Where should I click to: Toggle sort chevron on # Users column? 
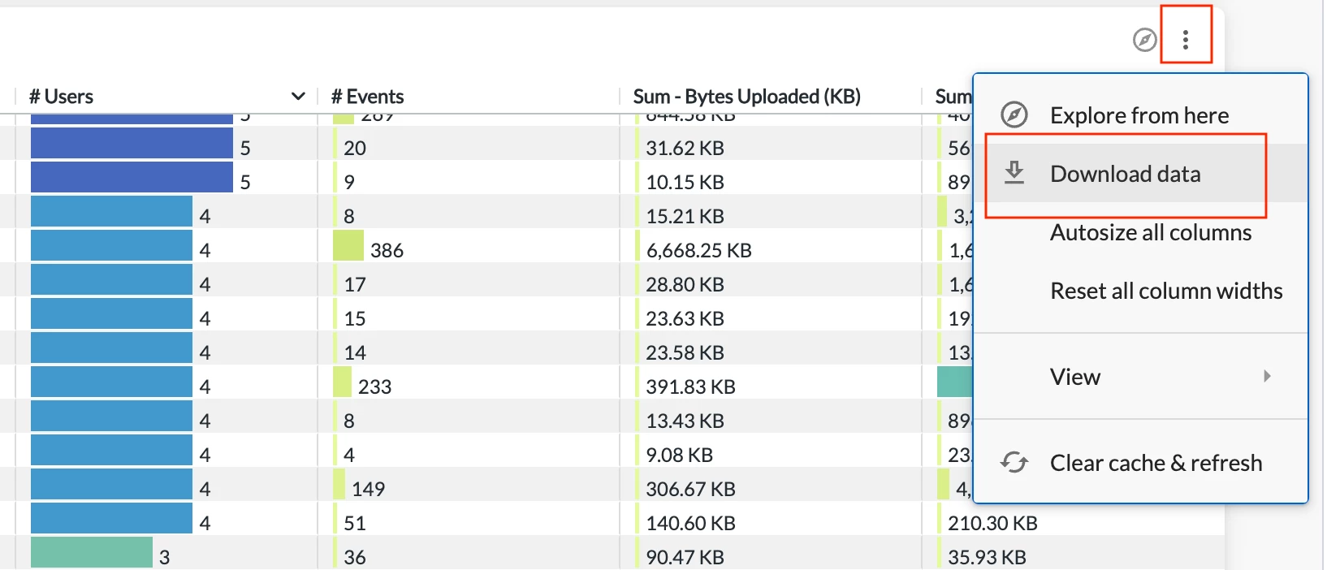[x=298, y=97]
